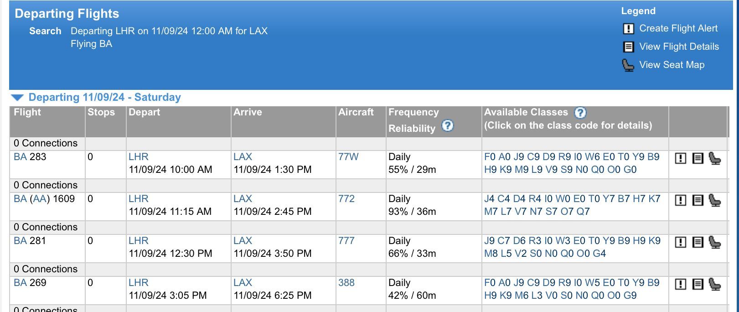This screenshot has height=312, width=739.
Task: Collapse the Departing 11/09/24 Saturday section
Action: tap(17, 98)
